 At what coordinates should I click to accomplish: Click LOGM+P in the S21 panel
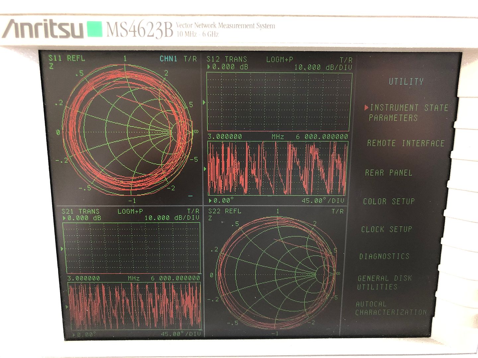[130, 211]
